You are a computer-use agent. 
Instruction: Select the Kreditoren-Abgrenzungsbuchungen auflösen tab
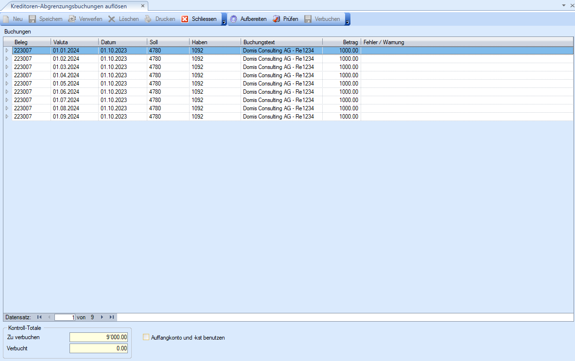coord(69,6)
